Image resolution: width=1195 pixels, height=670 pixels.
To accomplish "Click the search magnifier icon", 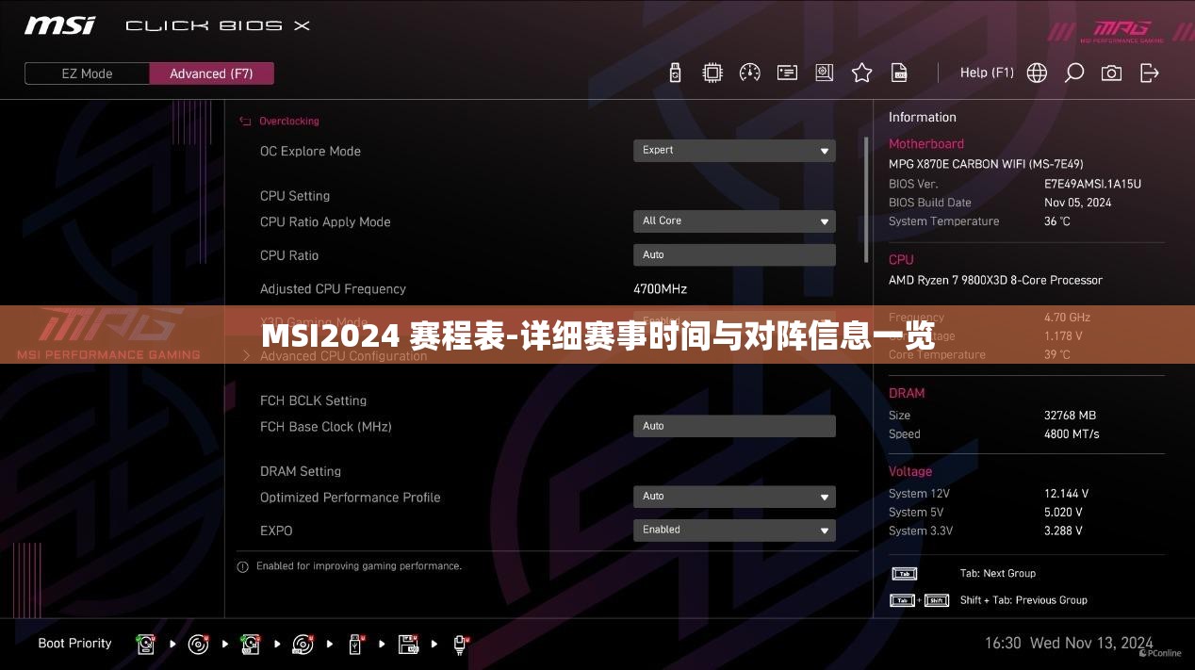I will point(1073,73).
